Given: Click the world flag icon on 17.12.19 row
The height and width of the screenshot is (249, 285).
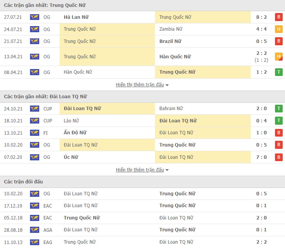Looking at the screenshot, I should [35, 206].
